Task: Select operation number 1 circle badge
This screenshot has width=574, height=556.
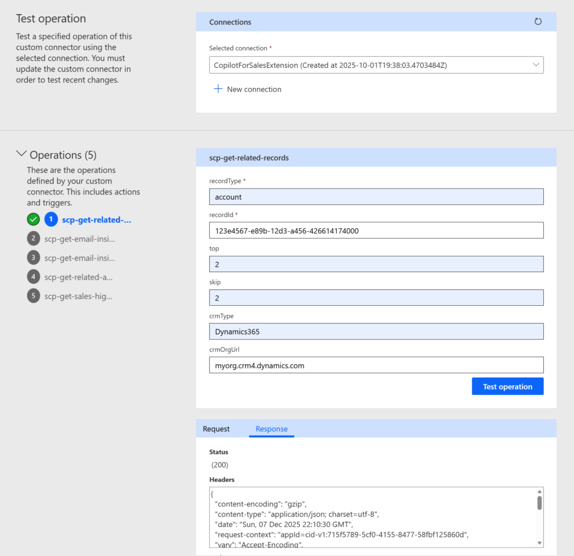Action: click(51, 219)
